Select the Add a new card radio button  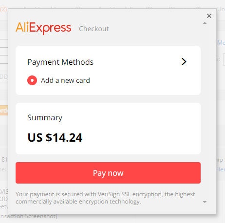tap(32, 80)
